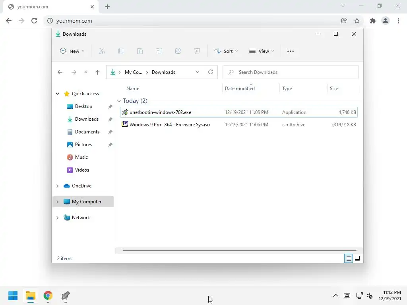Select unetbootin-windows-702.exe file name
Screen dimensions: 407x305
tap(161, 112)
